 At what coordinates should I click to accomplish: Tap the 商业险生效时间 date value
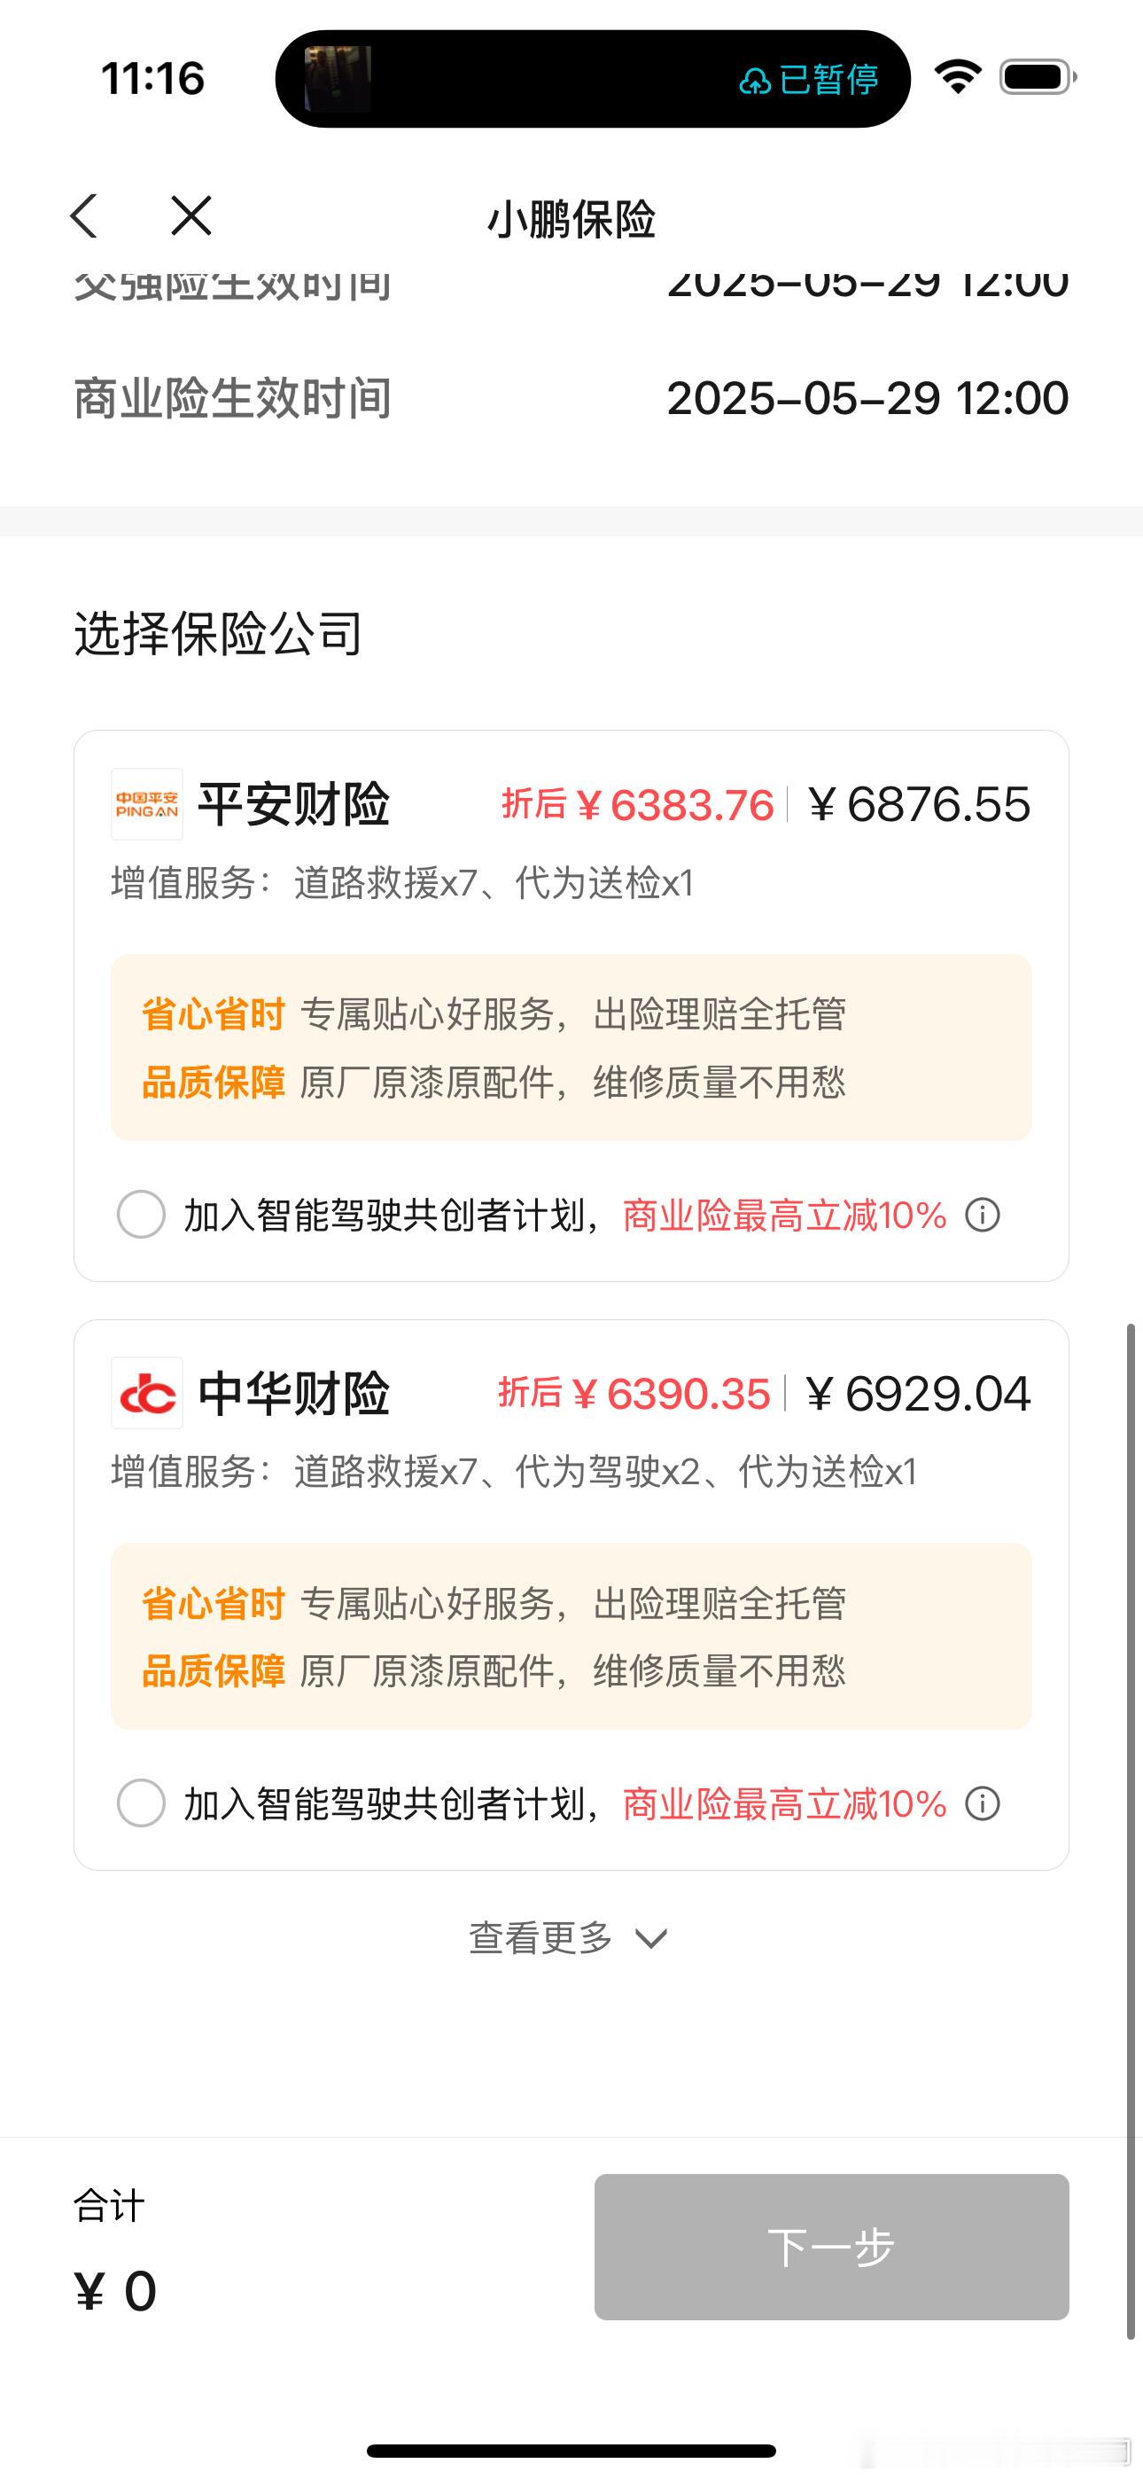pyautogui.click(x=867, y=398)
